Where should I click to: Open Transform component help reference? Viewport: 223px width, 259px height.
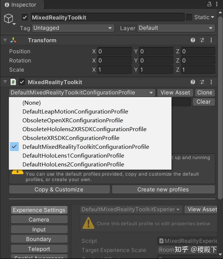193,40
